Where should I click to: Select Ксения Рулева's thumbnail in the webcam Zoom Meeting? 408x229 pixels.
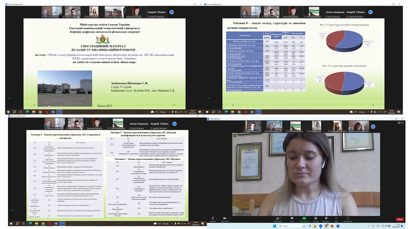tap(359, 127)
